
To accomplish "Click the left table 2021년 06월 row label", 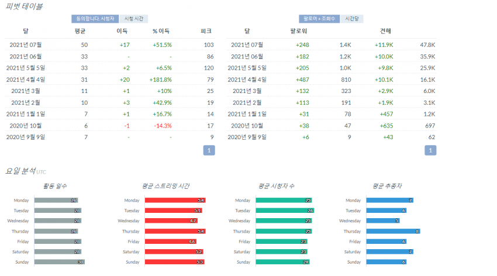I will [26, 57].
